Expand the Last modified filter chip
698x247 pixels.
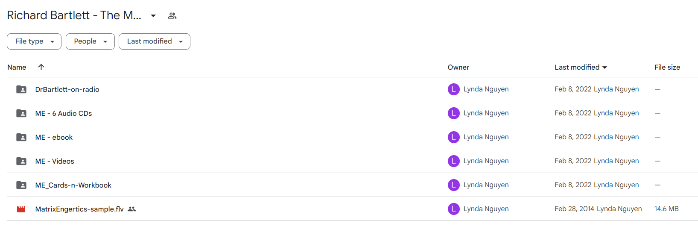coord(155,41)
